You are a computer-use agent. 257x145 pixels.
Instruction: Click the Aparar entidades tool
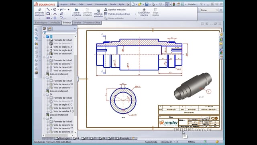click(76, 12)
